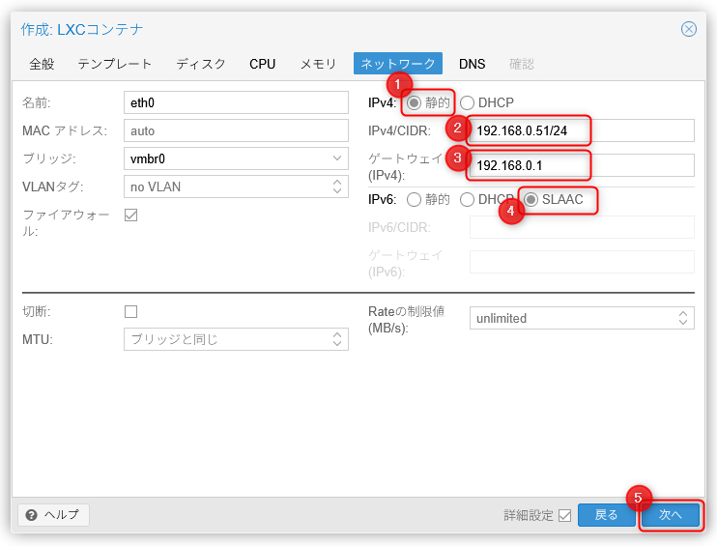The image size is (717, 546).
Task: Expand the bridge vmbr0 dropdown
Action: coord(337,158)
